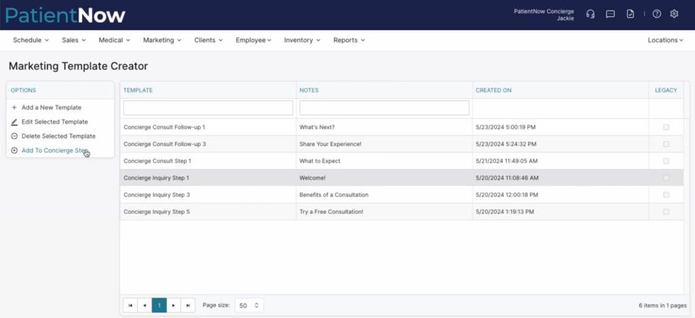This screenshot has height=318, width=695.
Task: Go to the first page of results
Action: tap(130, 305)
